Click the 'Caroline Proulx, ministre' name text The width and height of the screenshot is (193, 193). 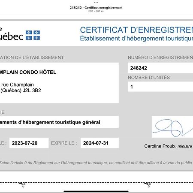click(168, 146)
